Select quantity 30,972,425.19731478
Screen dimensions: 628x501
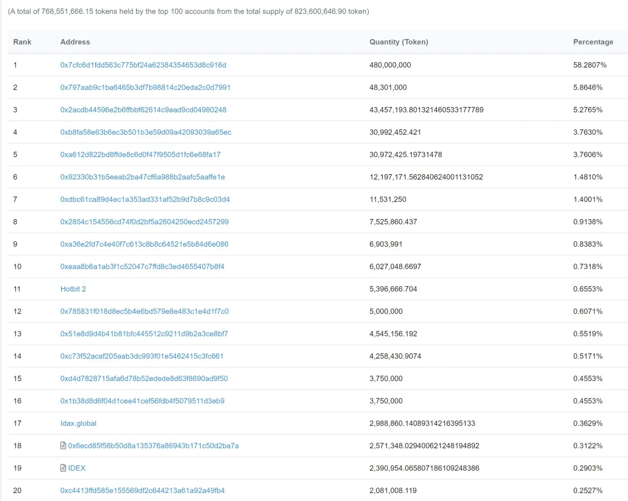click(x=406, y=154)
